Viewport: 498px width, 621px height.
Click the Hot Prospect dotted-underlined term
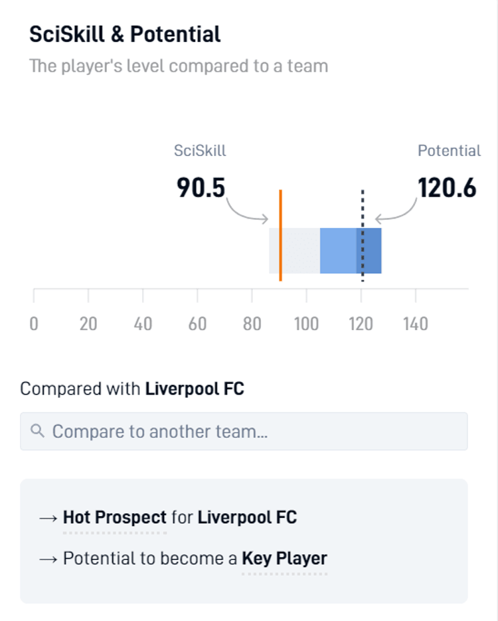(x=113, y=517)
